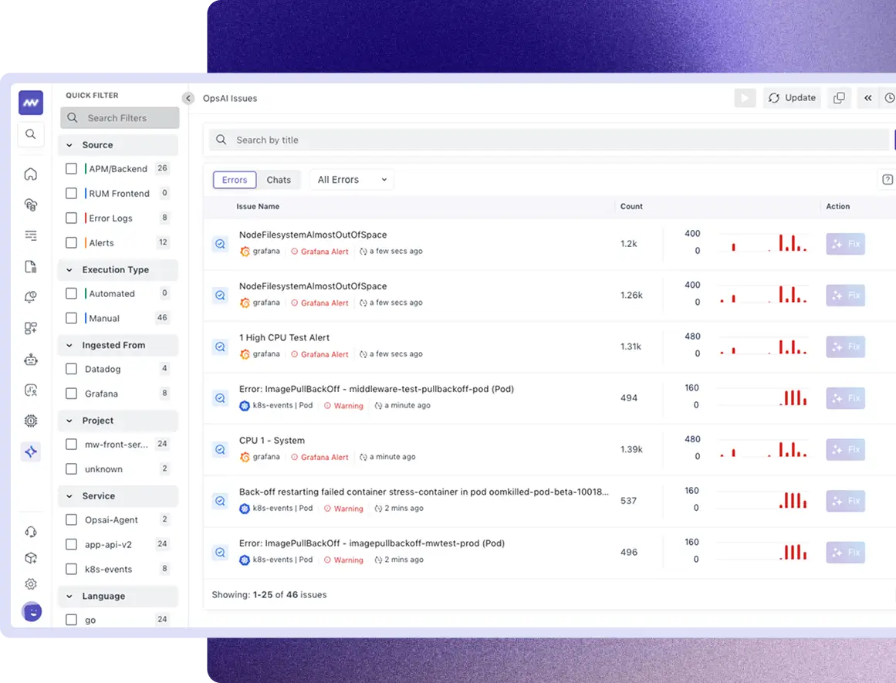
Task: Collapse the Project filter section
Action: (69, 421)
